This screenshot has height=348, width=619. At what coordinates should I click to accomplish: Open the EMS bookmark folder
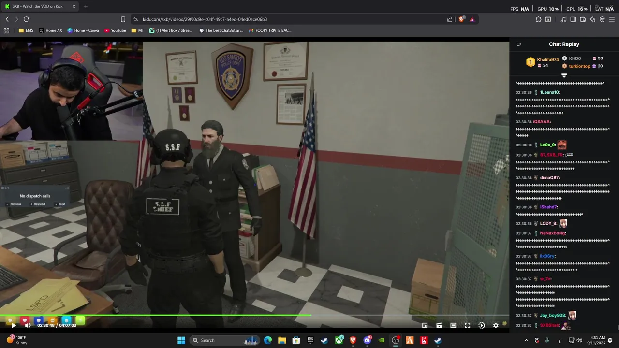[x=26, y=30]
